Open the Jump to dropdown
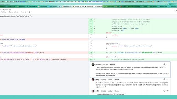 (x=24, y=12)
